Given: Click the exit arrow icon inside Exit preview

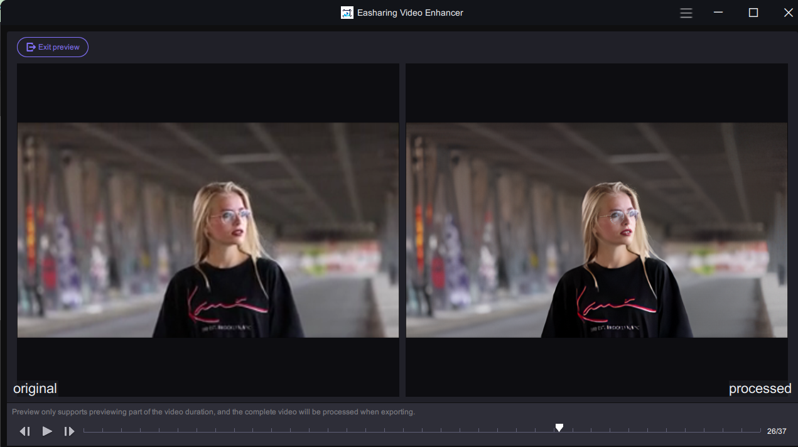Looking at the screenshot, I should (x=31, y=47).
